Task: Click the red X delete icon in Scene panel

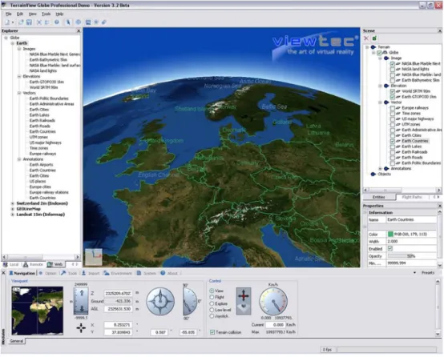Action: tap(366, 38)
